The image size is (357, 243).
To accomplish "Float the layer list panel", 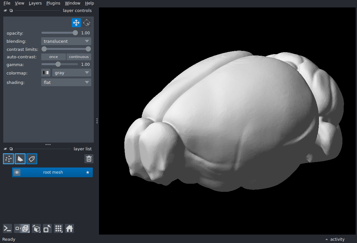I will point(11,149).
